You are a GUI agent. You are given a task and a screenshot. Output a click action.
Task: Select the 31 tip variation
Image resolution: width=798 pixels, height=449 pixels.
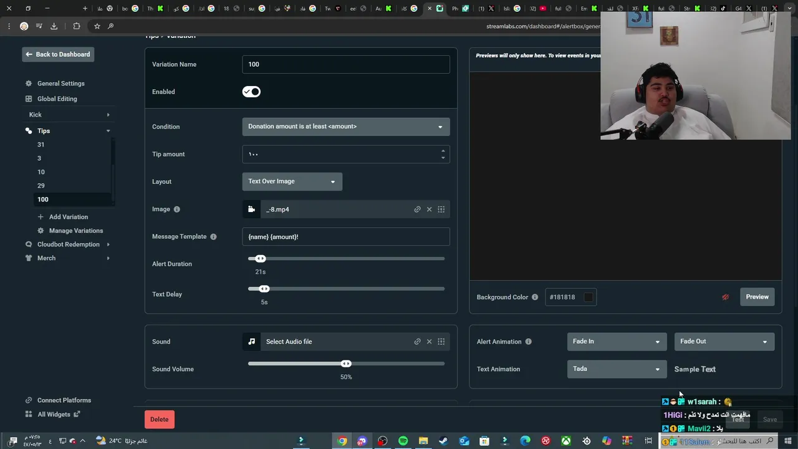[41, 145]
